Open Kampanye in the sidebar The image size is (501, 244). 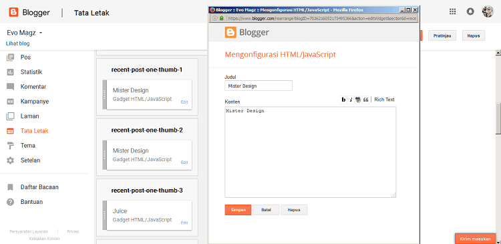click(x=35, y=102)
